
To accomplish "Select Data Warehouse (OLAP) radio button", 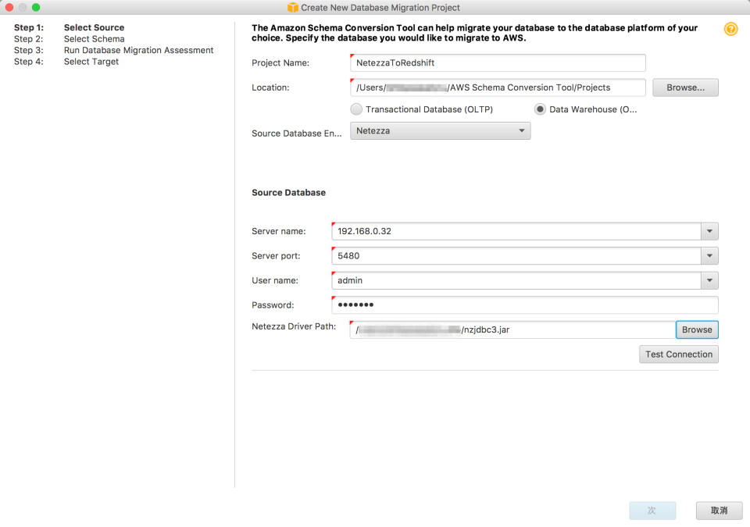I will click(x=540, y=109).
